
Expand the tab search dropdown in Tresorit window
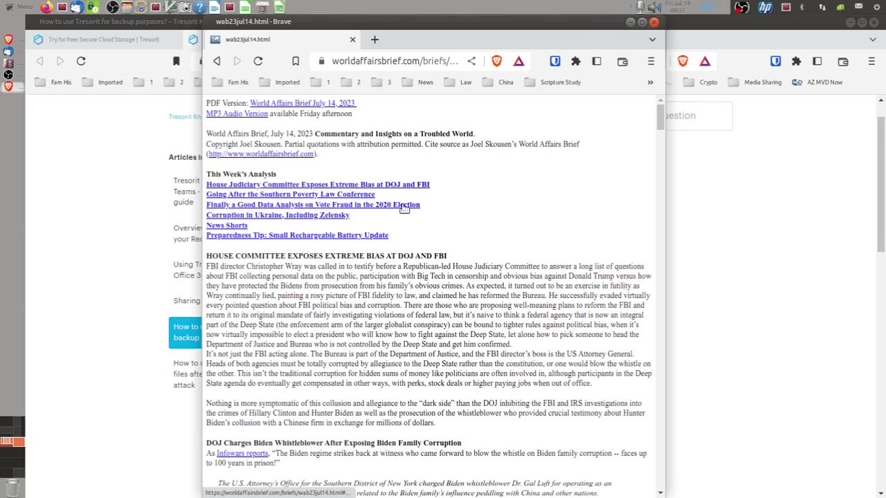[x=872, y=39]
